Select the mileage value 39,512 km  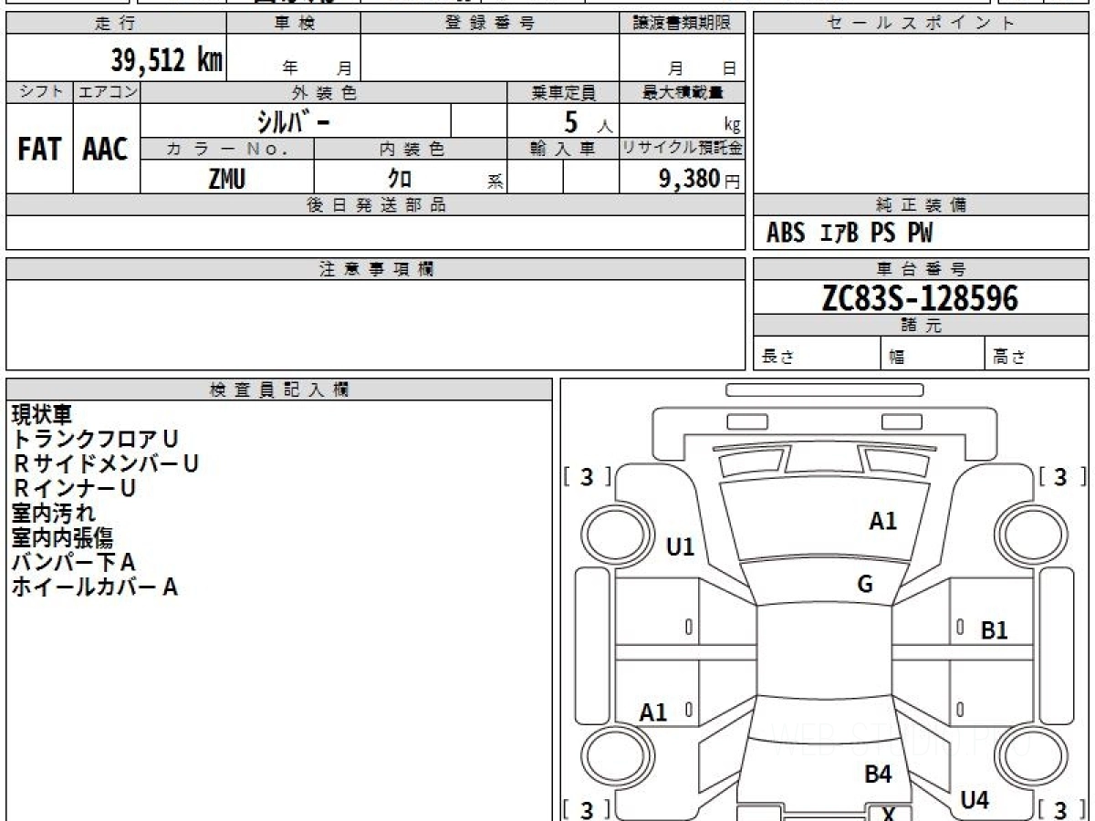click(x=166, y=60)
